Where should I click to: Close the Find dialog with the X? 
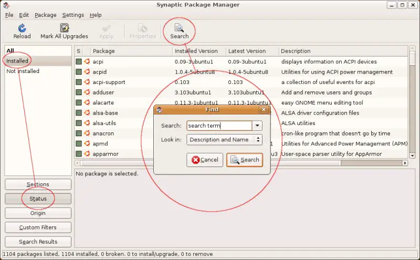[x=264, y=109]
